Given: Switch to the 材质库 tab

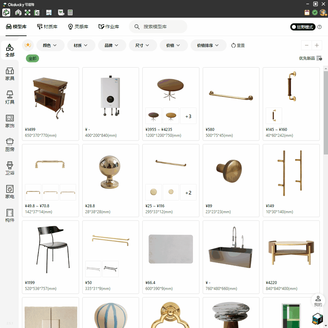Looking at the screenshot, I should 47,27.
